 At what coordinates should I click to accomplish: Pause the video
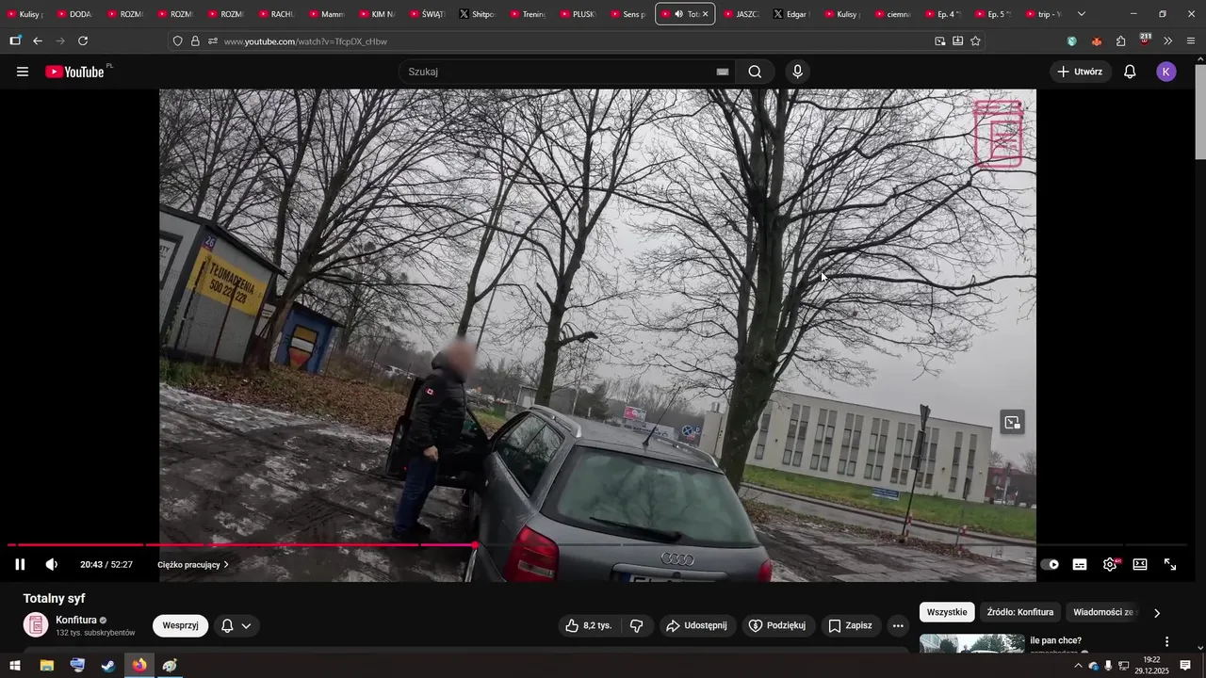pyautogui.click(x=20, y=564)
